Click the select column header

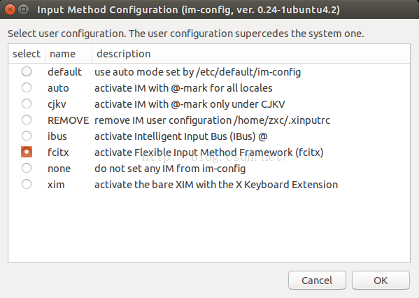click(27, 54)
